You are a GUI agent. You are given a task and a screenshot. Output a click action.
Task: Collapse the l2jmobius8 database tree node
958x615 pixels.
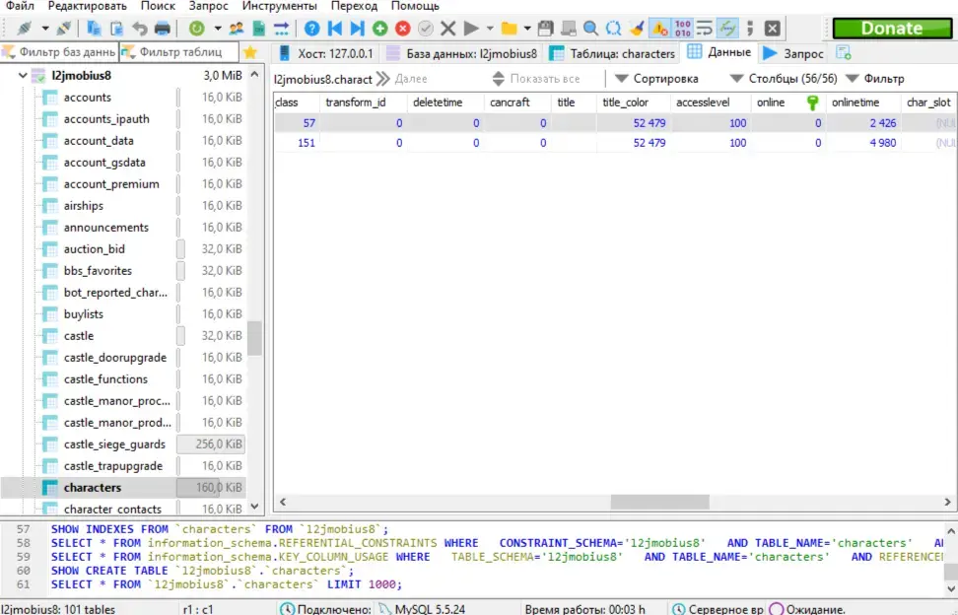pos(23,76)
